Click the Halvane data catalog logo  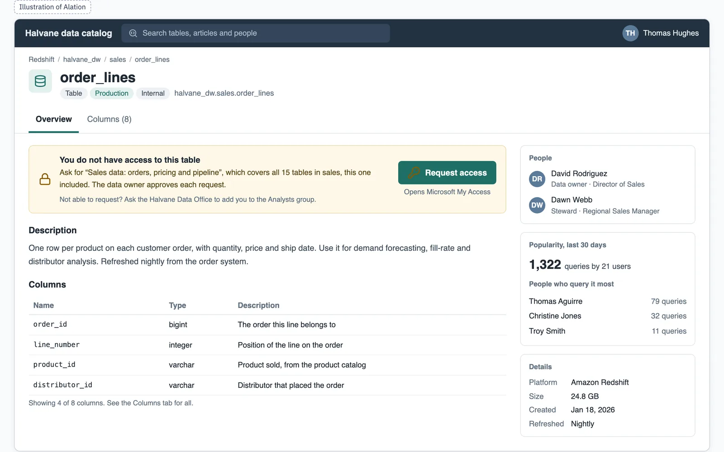[68, 33]
